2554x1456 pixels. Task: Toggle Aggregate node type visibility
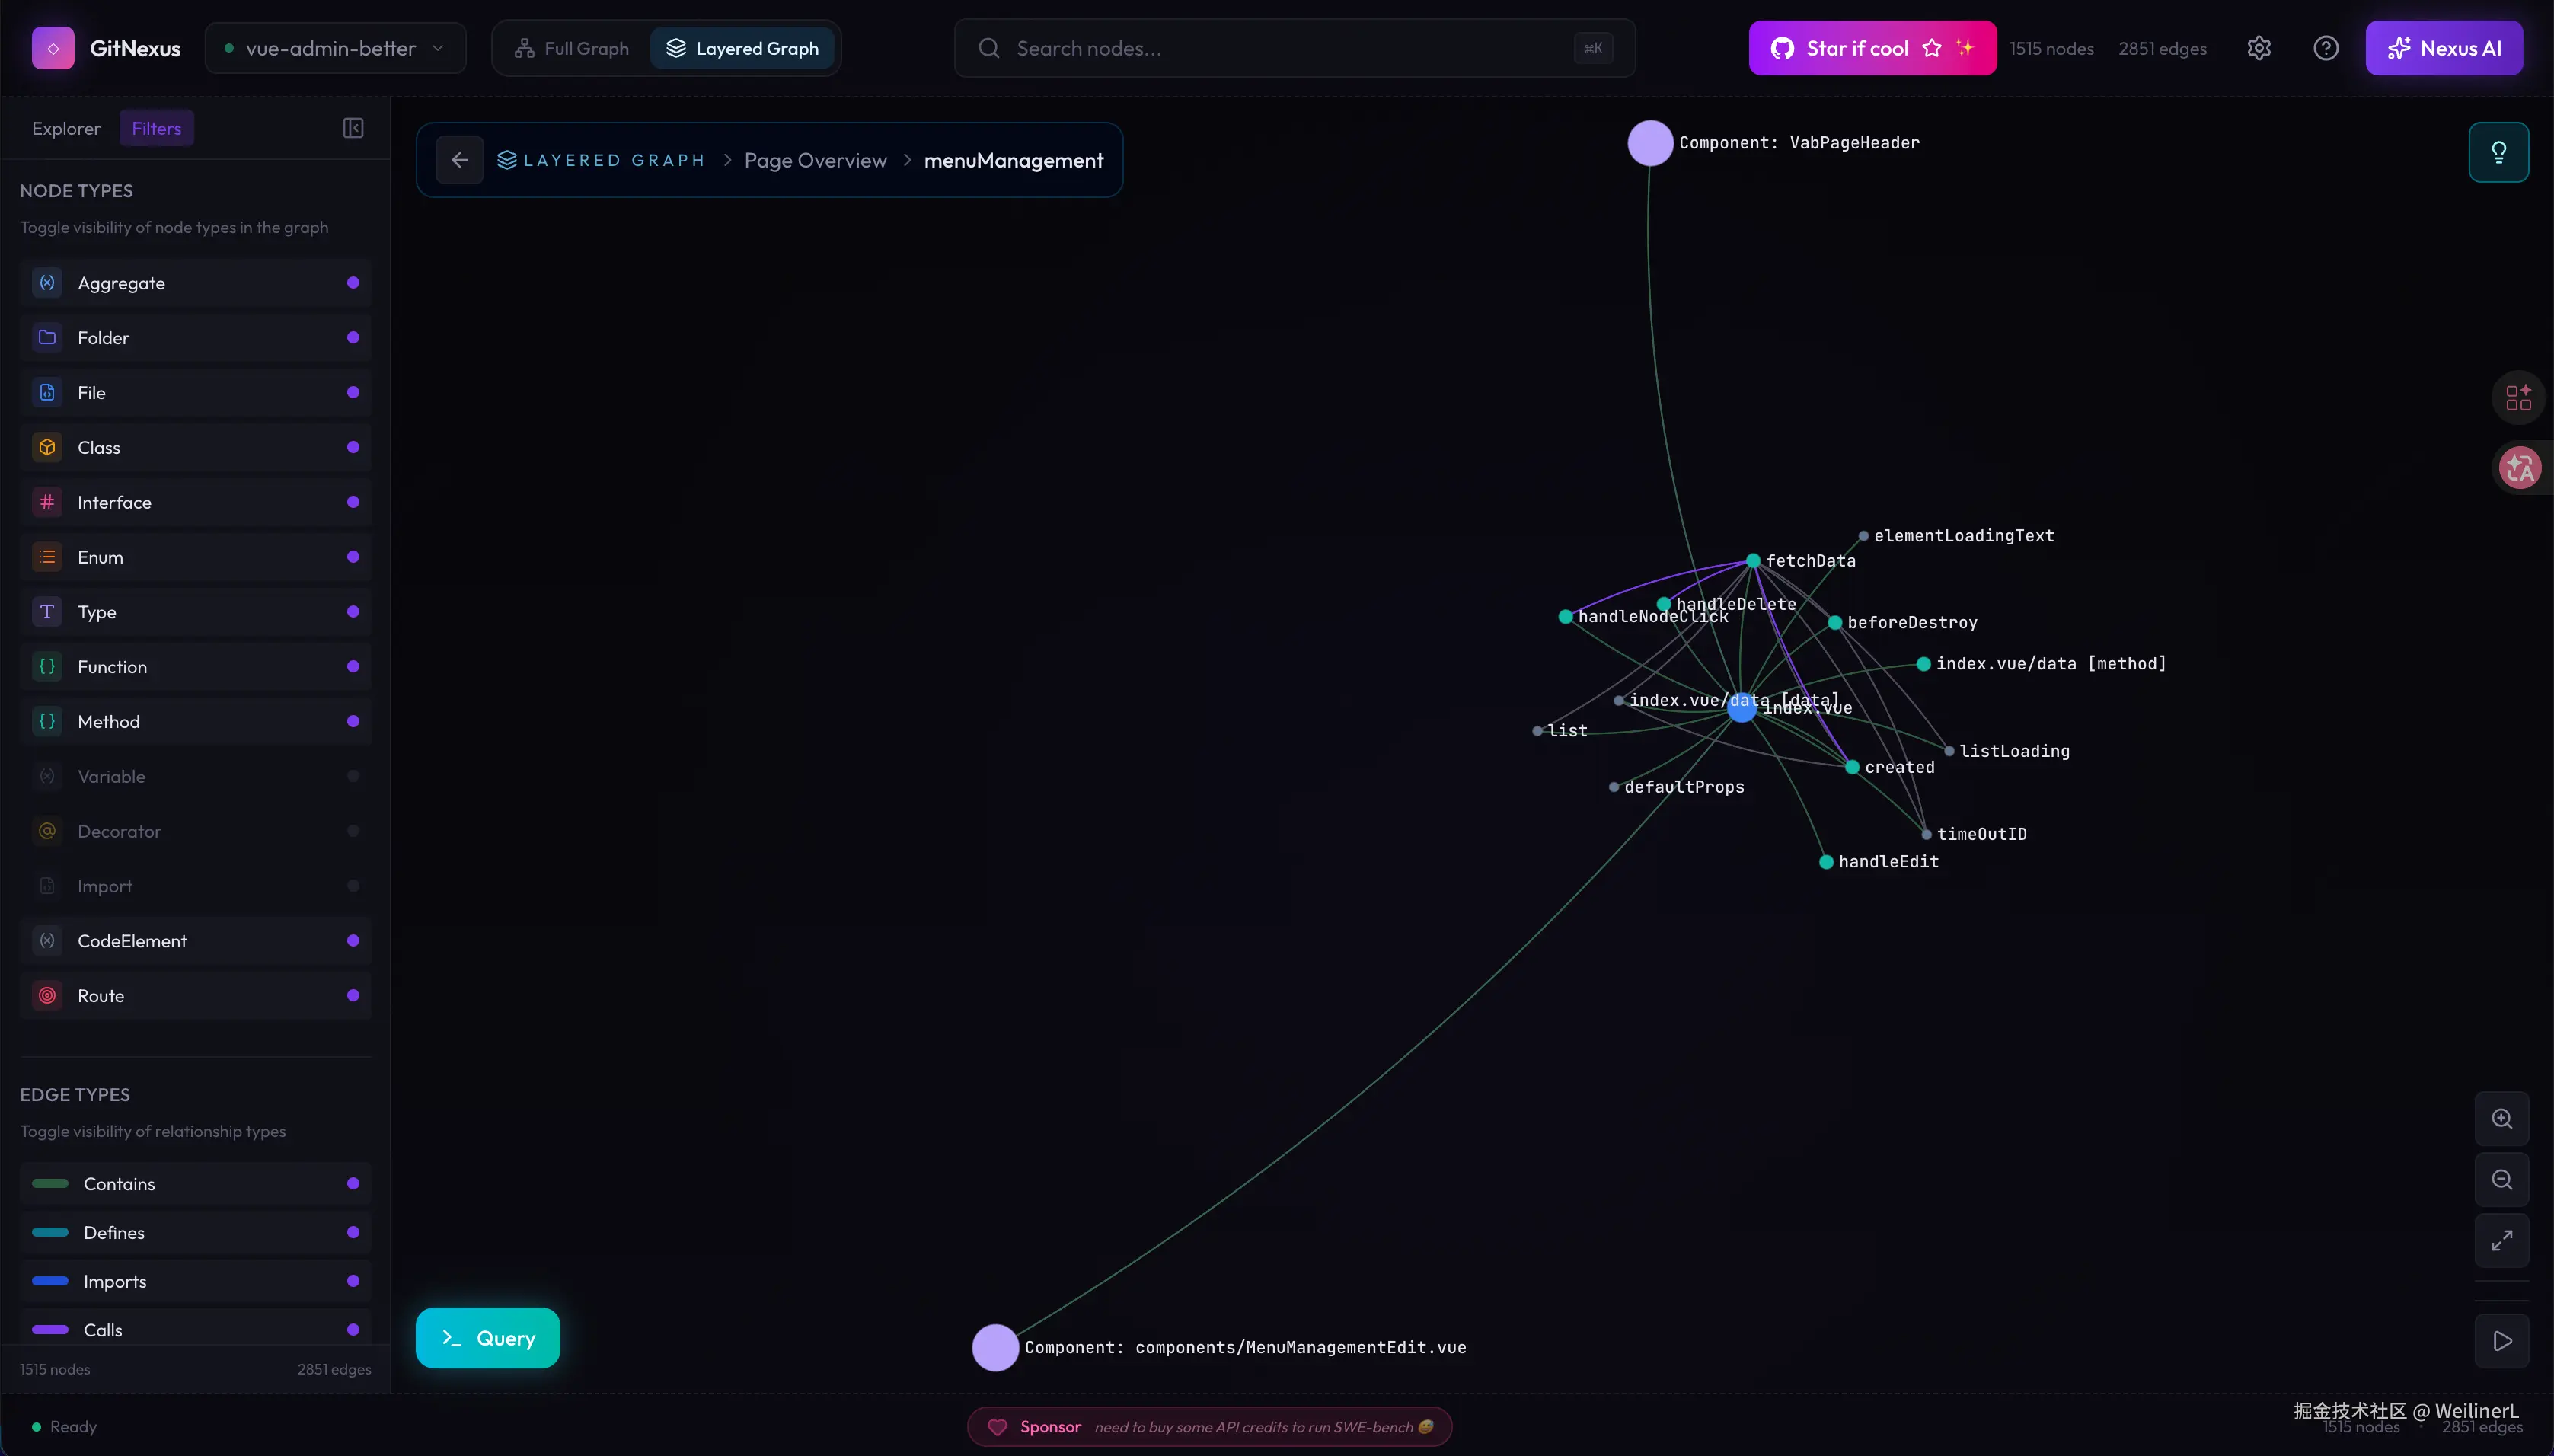click(x=353, y=283)
